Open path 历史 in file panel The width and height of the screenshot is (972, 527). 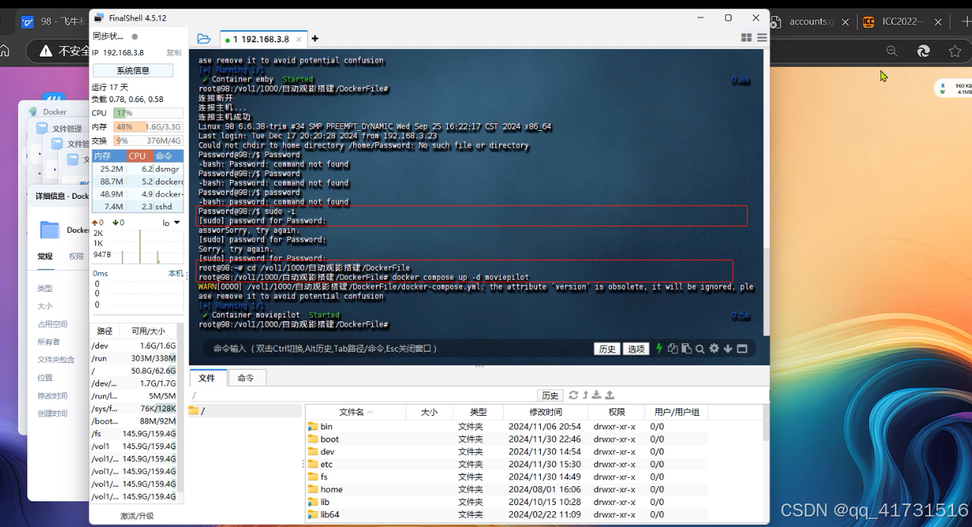click(550, 395)
